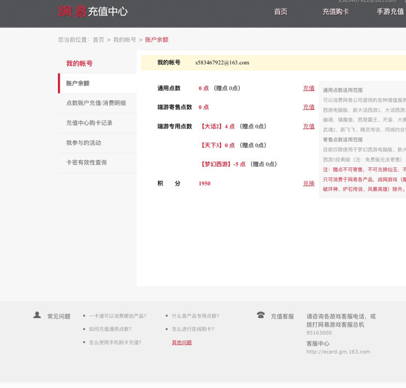
Task: Open the 首页 navigation item
Action: pos(281,12)
